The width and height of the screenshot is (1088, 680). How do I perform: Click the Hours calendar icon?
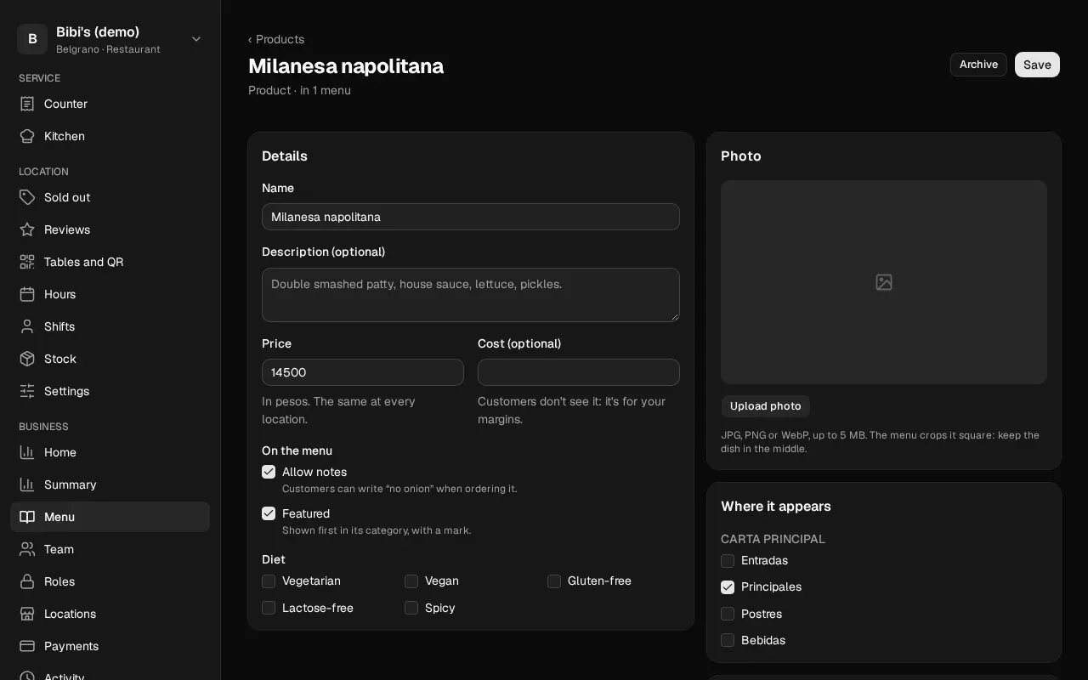pyautogui.click(x=27, y=294)
